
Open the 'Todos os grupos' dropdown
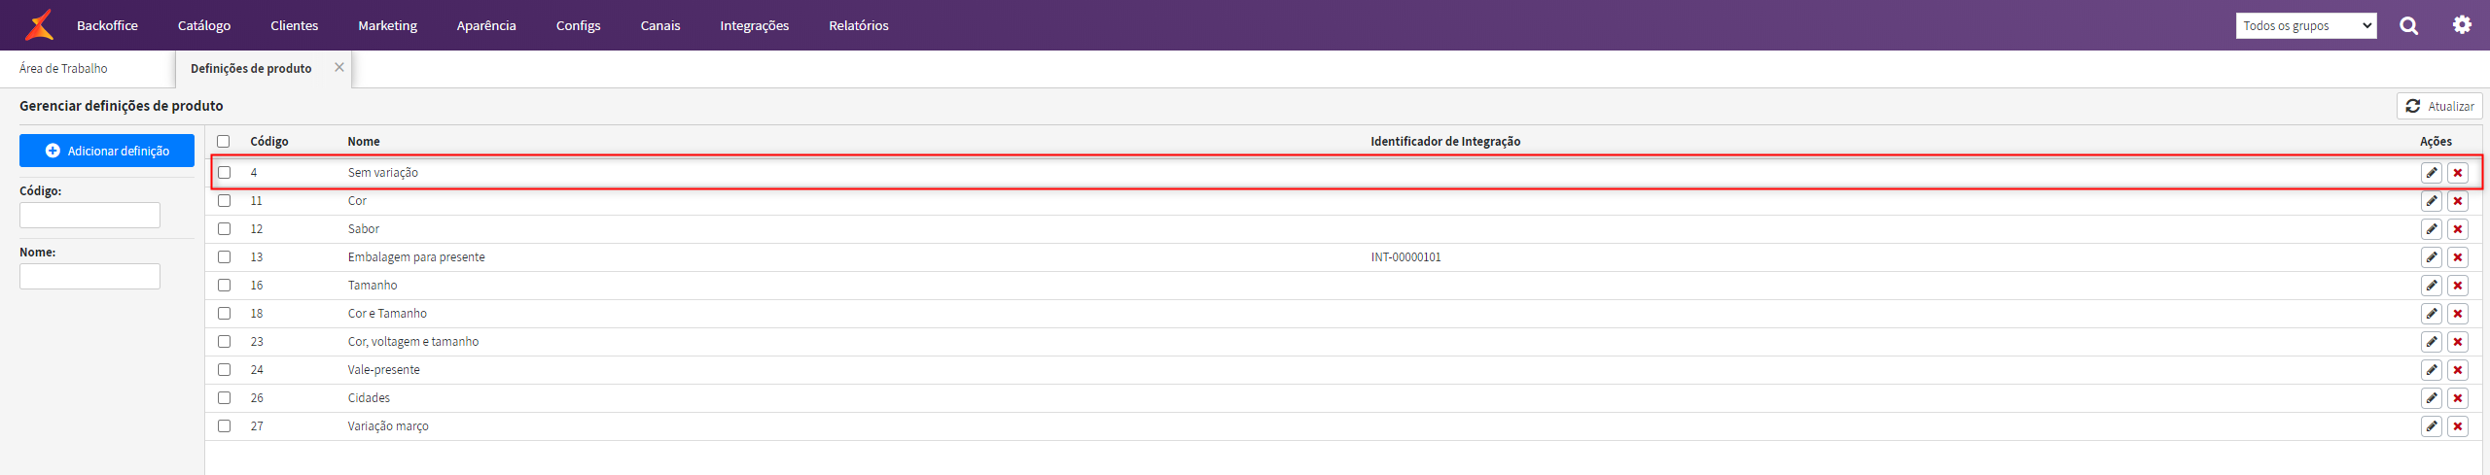[x=2305, y=26]
